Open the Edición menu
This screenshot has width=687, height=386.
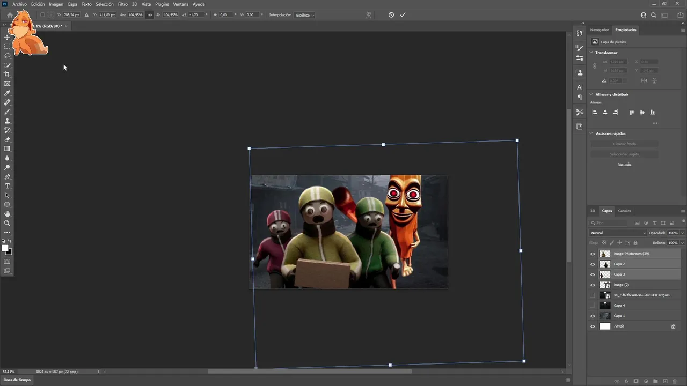[38, 4]
